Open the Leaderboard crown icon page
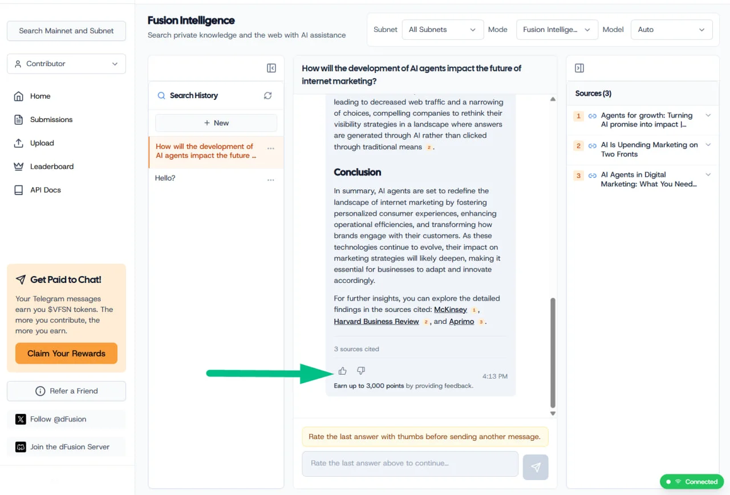730x495 pixels. pyautogui.click(x=19, y=167)
